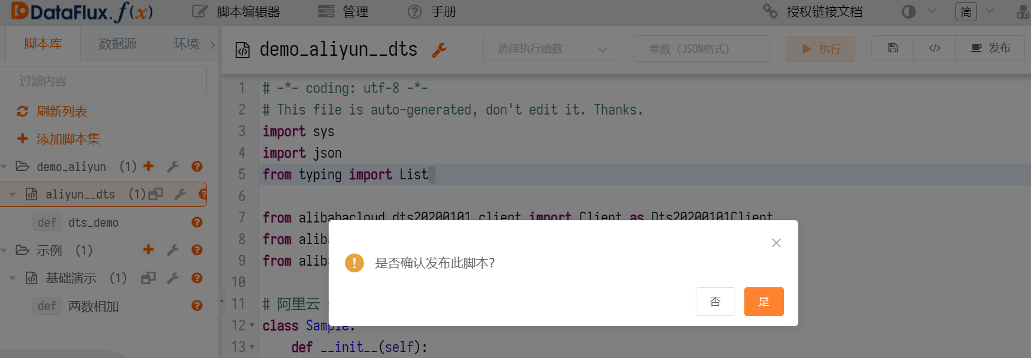Open the 选择执行函数 dropdown
The image size is (1031, 358).
551,49
